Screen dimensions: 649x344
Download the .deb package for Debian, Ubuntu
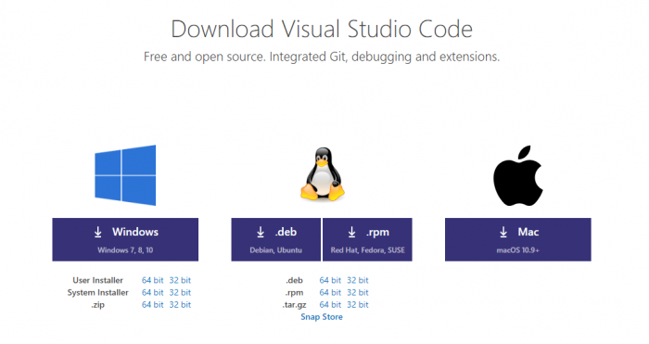pos(275,239)
